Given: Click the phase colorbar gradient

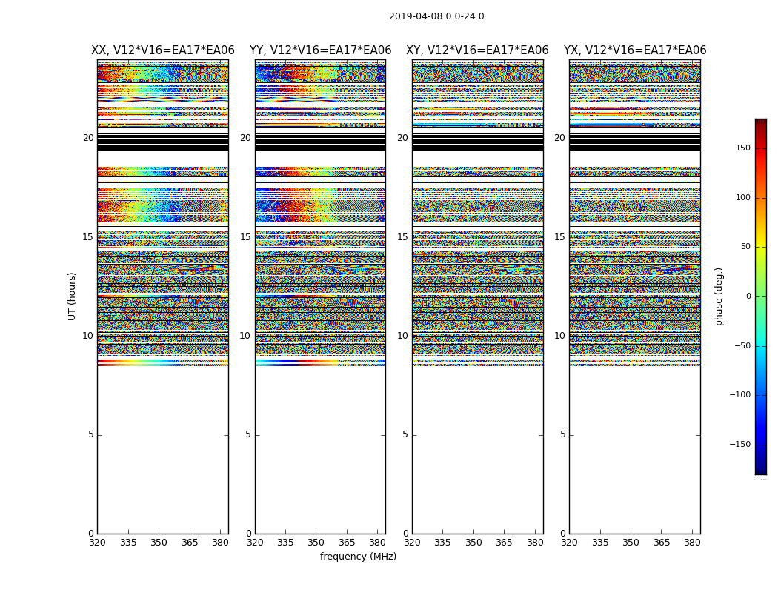Looking at the screenshot, I should [761, 296].
